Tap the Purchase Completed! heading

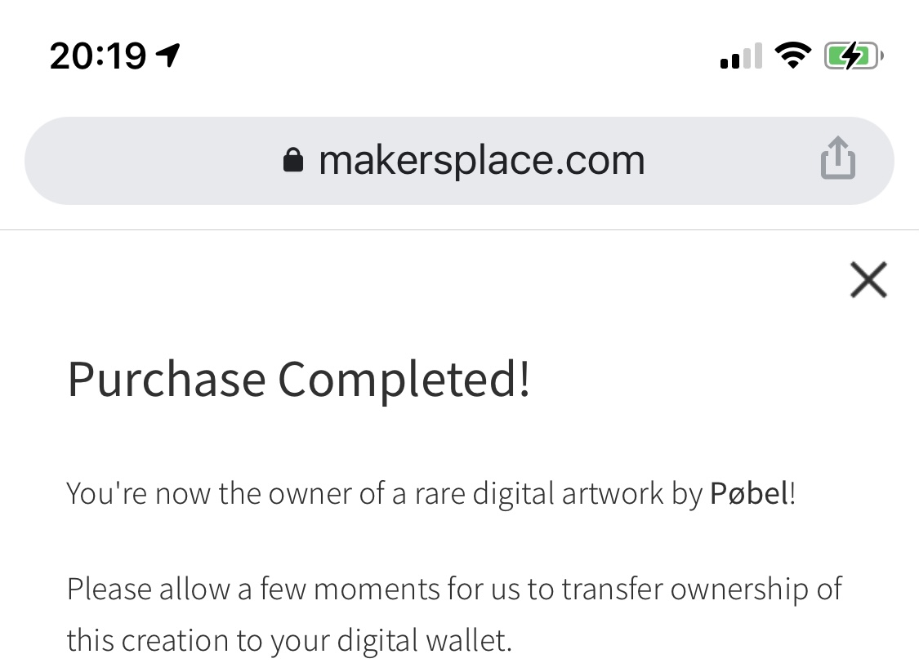click(299, 379)
